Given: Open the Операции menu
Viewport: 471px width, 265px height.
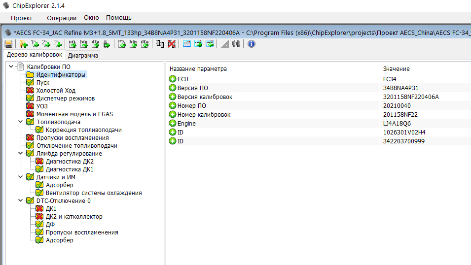Looking at the screenshot, I should coord(62,18).
